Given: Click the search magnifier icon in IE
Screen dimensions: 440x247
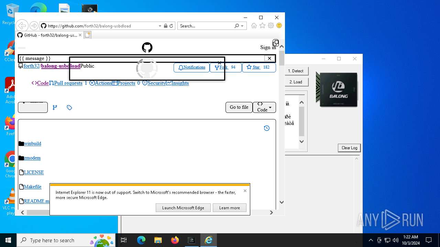Looking at the screenshot, I should point(237,26).
